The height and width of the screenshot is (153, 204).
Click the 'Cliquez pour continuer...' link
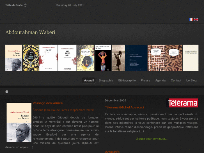pos(152,139)
